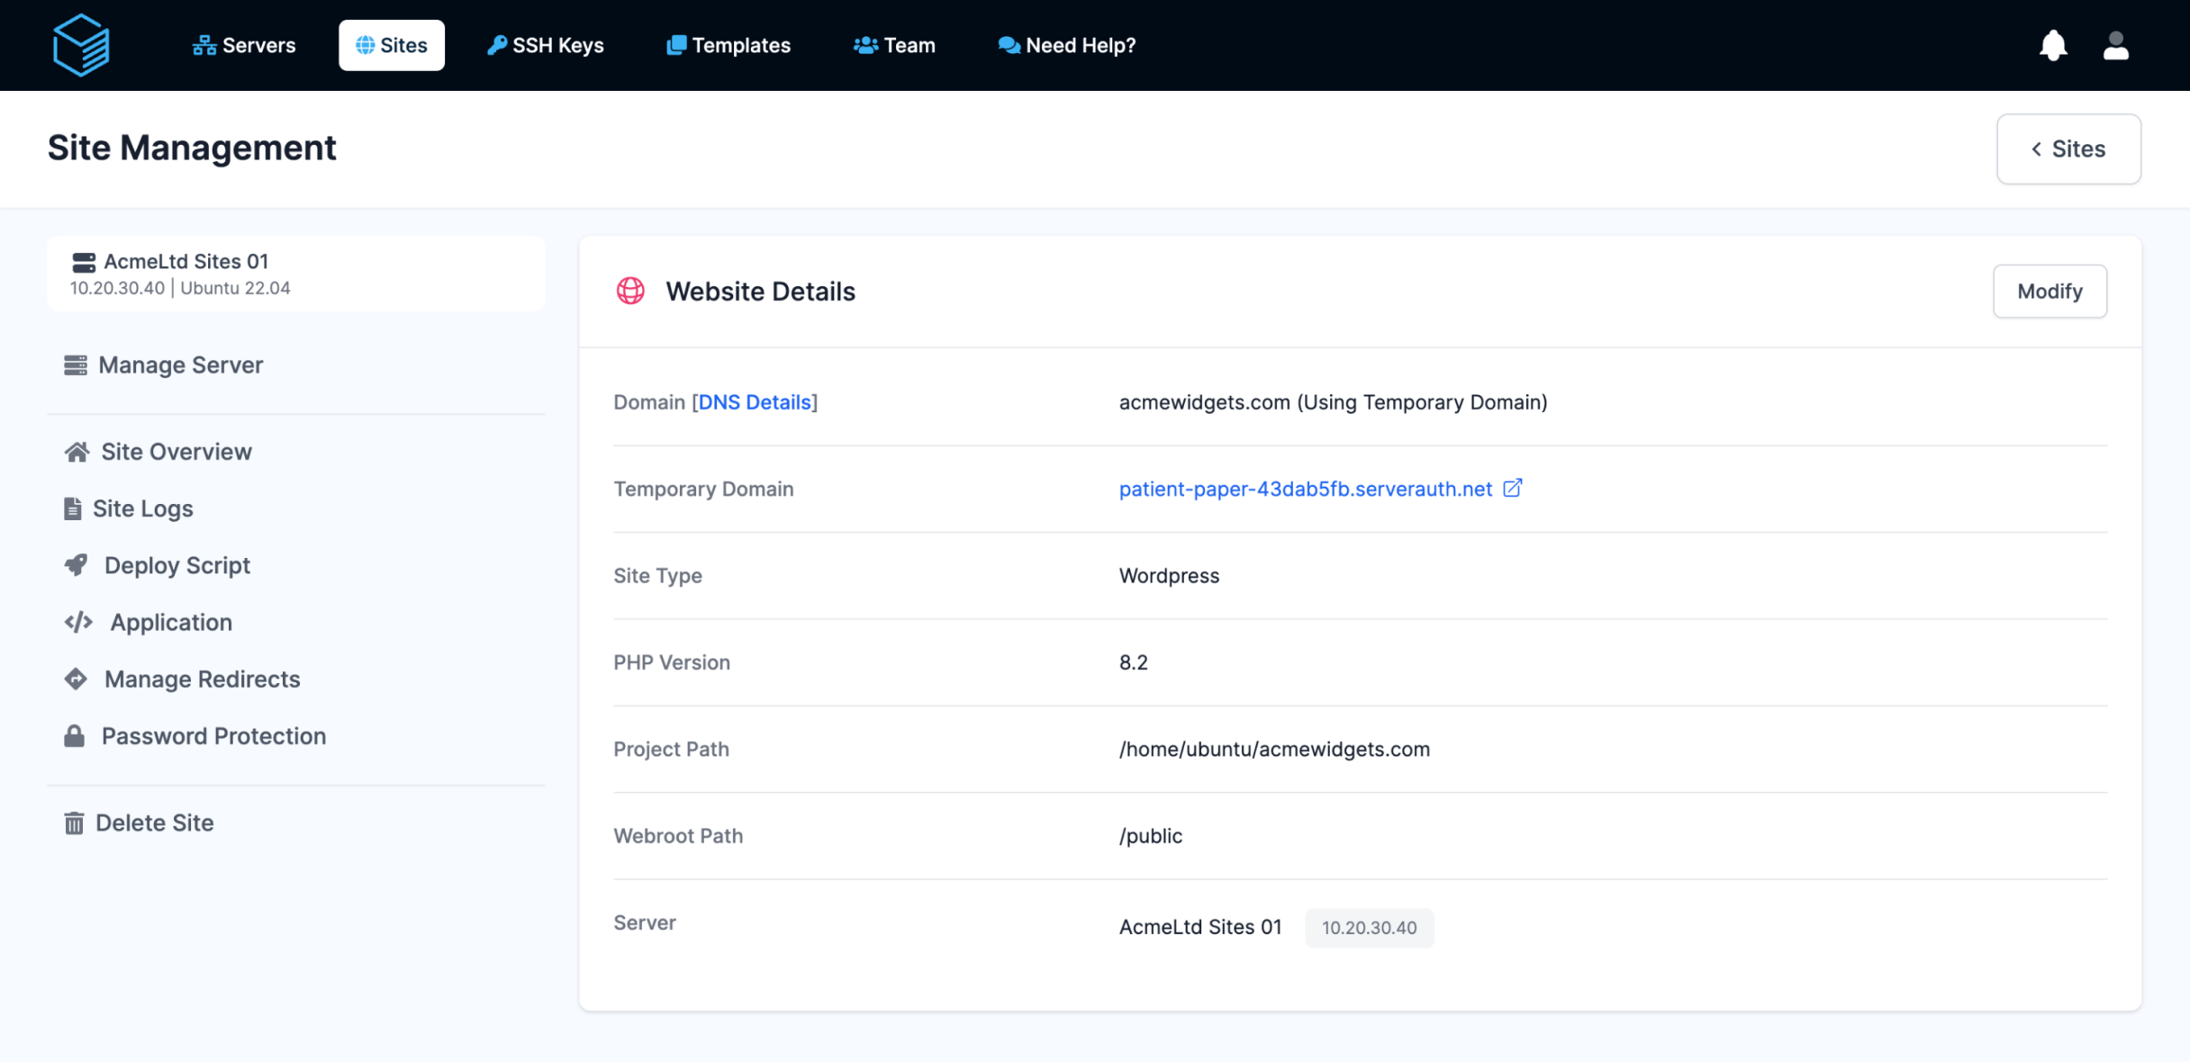Open the DNS Details link
Screen dimensions: 2190x1062
(x=755, y=402)
